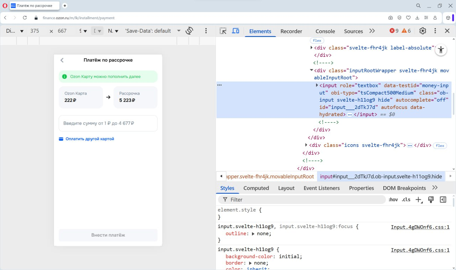Open Input.4gDWOnf6.css:1 source link
The width and height of the screenshot is (456, 270).
click(x=420, y=227)
